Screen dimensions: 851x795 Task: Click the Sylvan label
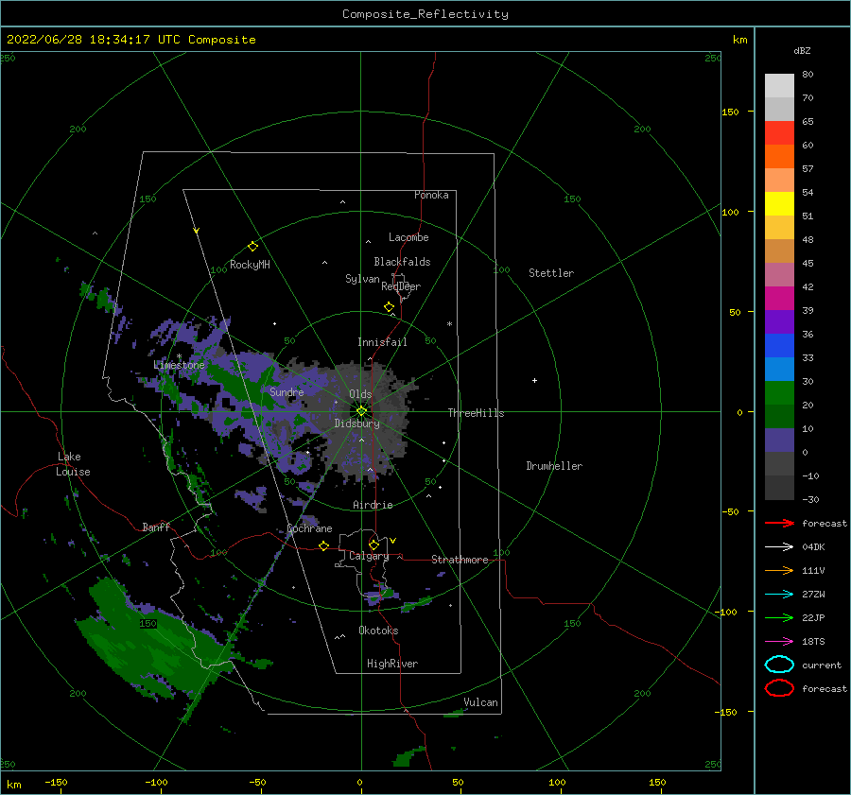(362, 279)
